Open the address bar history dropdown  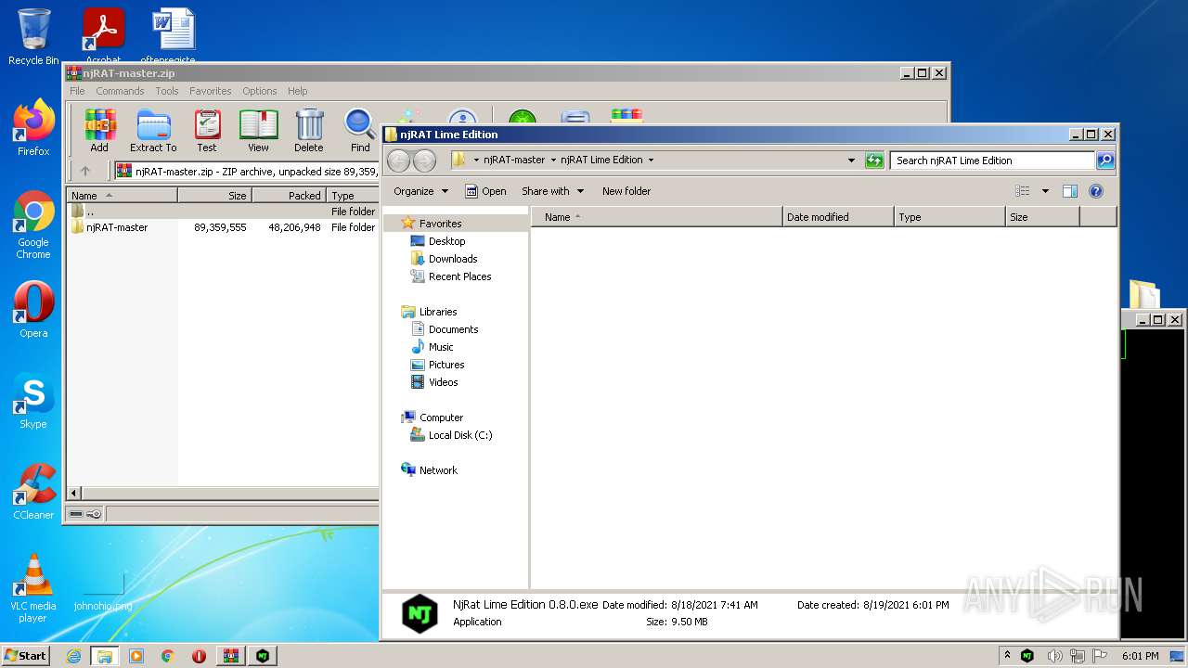[x=851, y=161]
